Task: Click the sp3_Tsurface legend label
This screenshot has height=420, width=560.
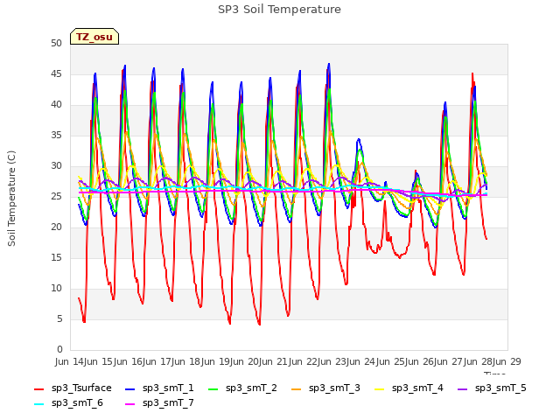Action: [x=81, y=388]
